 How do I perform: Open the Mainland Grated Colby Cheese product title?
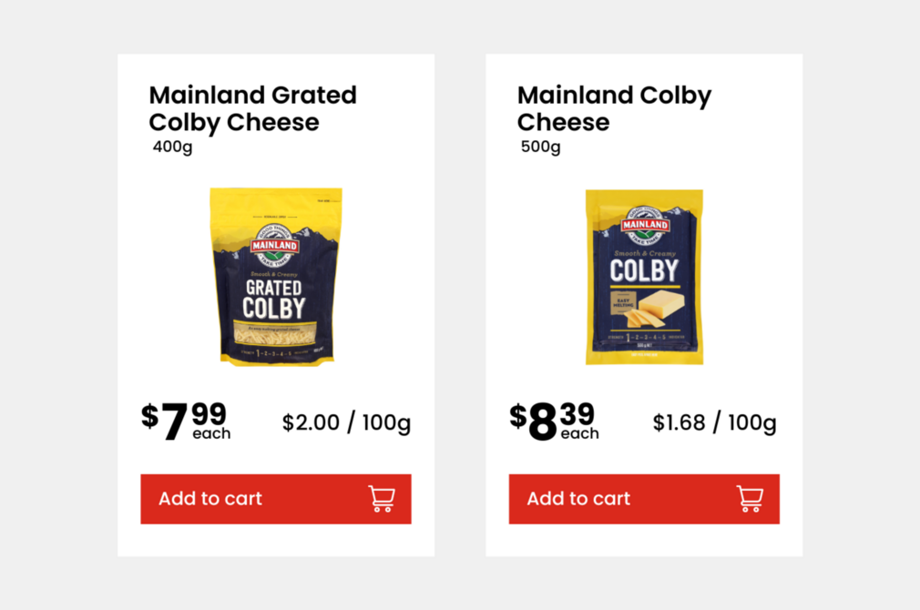[252, 107]
